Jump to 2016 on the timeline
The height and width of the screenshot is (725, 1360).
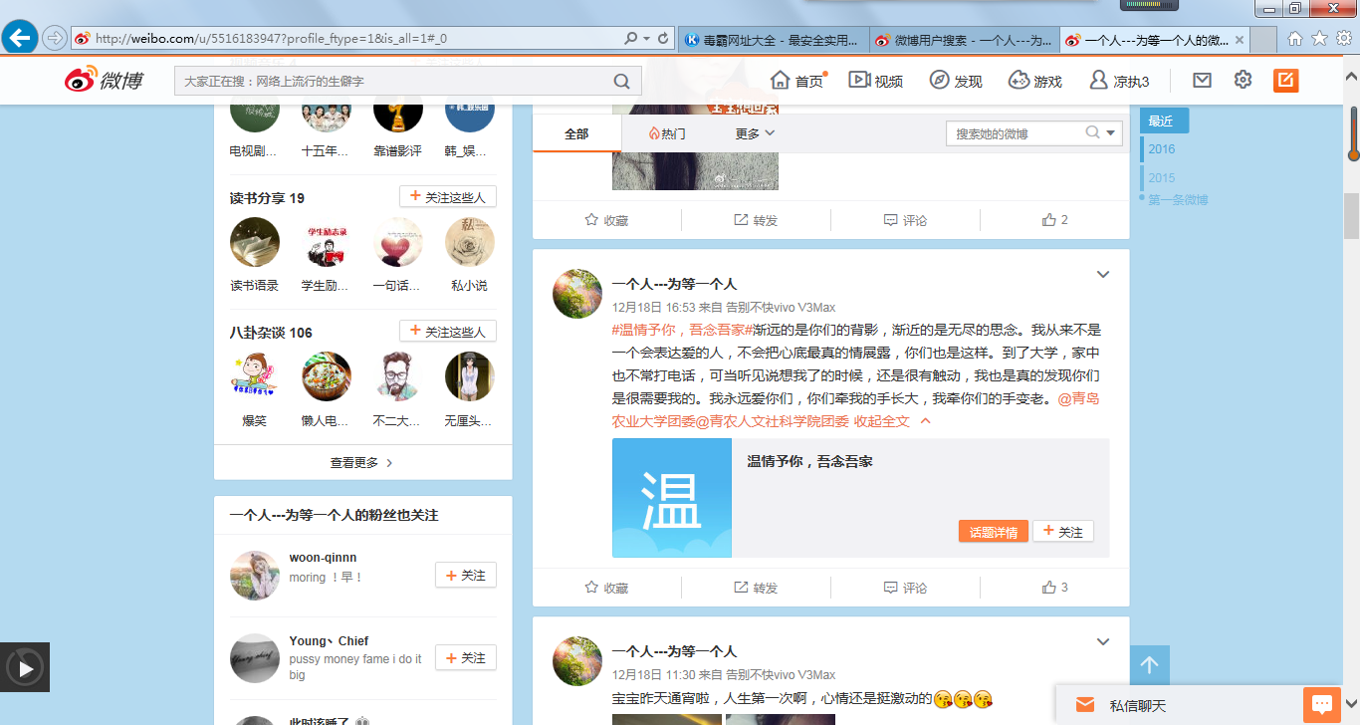(1161, 149)
